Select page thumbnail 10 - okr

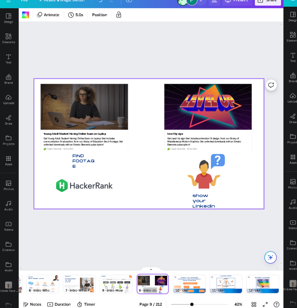[x=189, y=284]
